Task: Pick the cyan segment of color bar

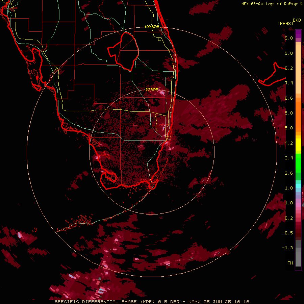Action: [298, 186]
